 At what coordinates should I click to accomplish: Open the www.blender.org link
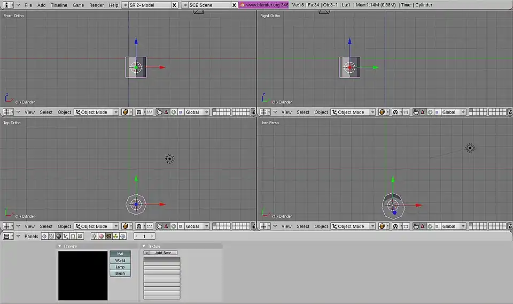[x=263, y=5]
